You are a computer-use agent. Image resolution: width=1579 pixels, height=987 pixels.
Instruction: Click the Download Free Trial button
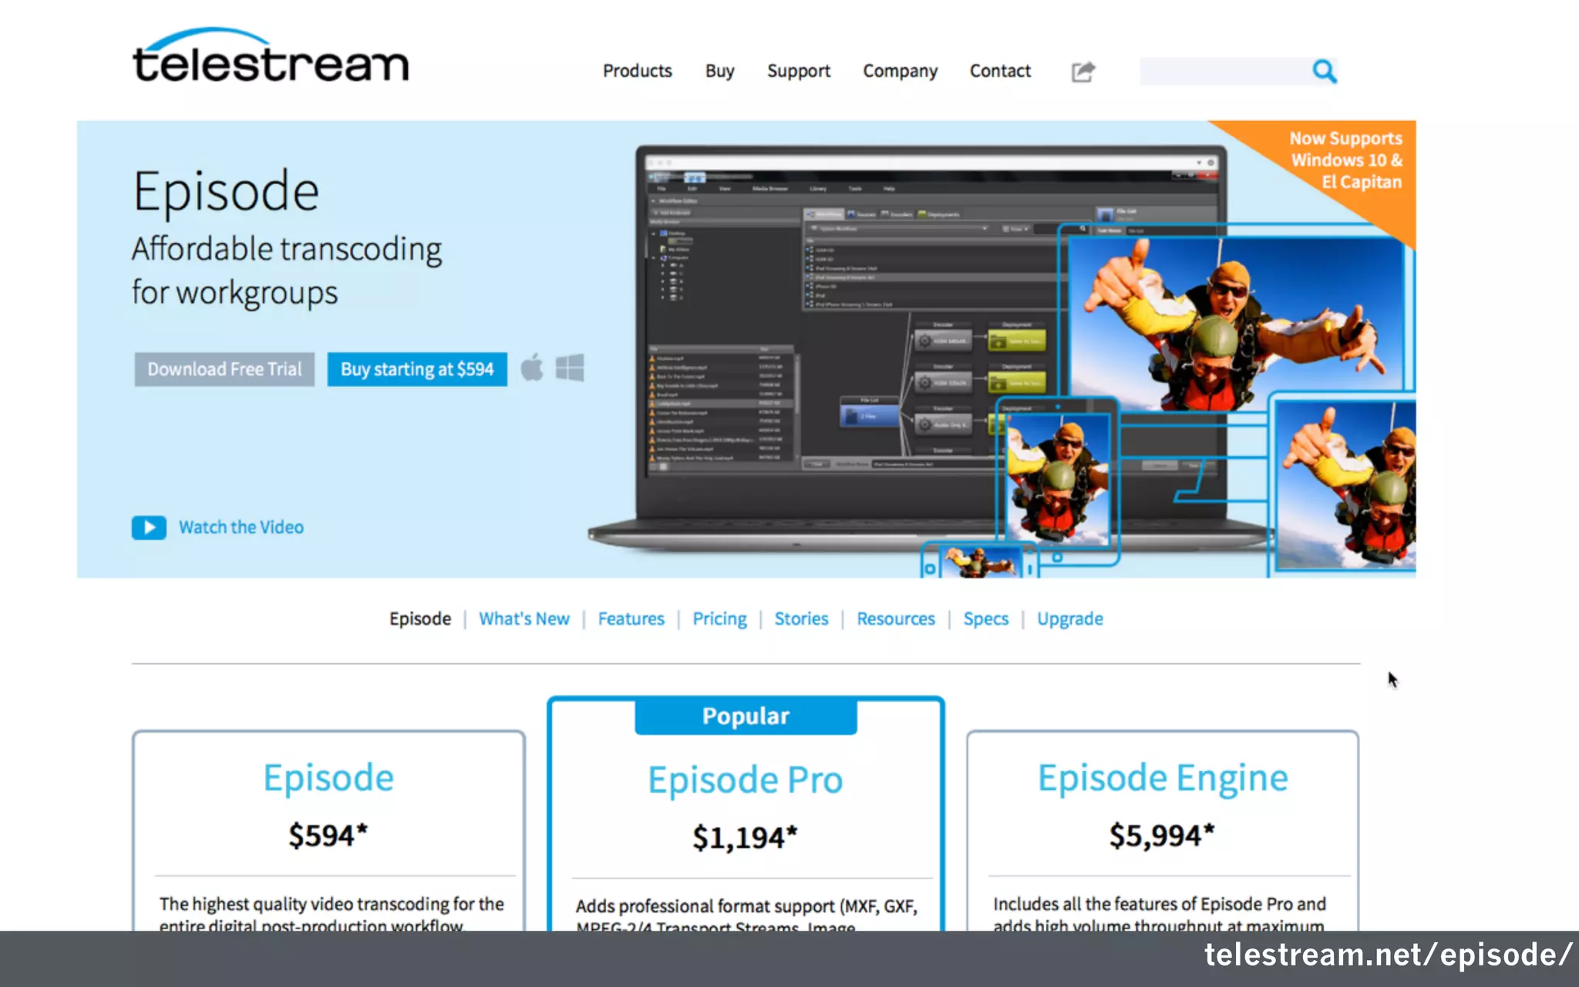point(224,369)
